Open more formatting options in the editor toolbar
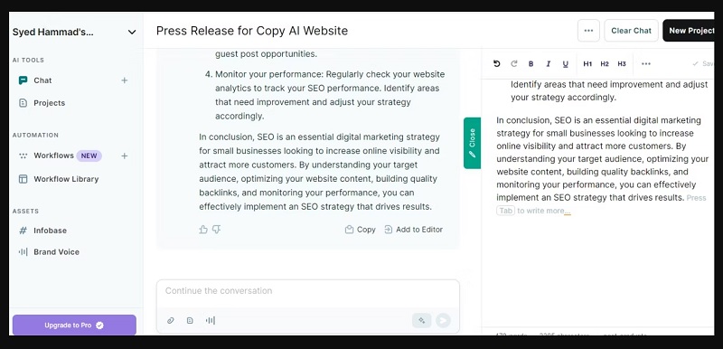The width and height of the screenshot is (723, 349). (646, 64)
